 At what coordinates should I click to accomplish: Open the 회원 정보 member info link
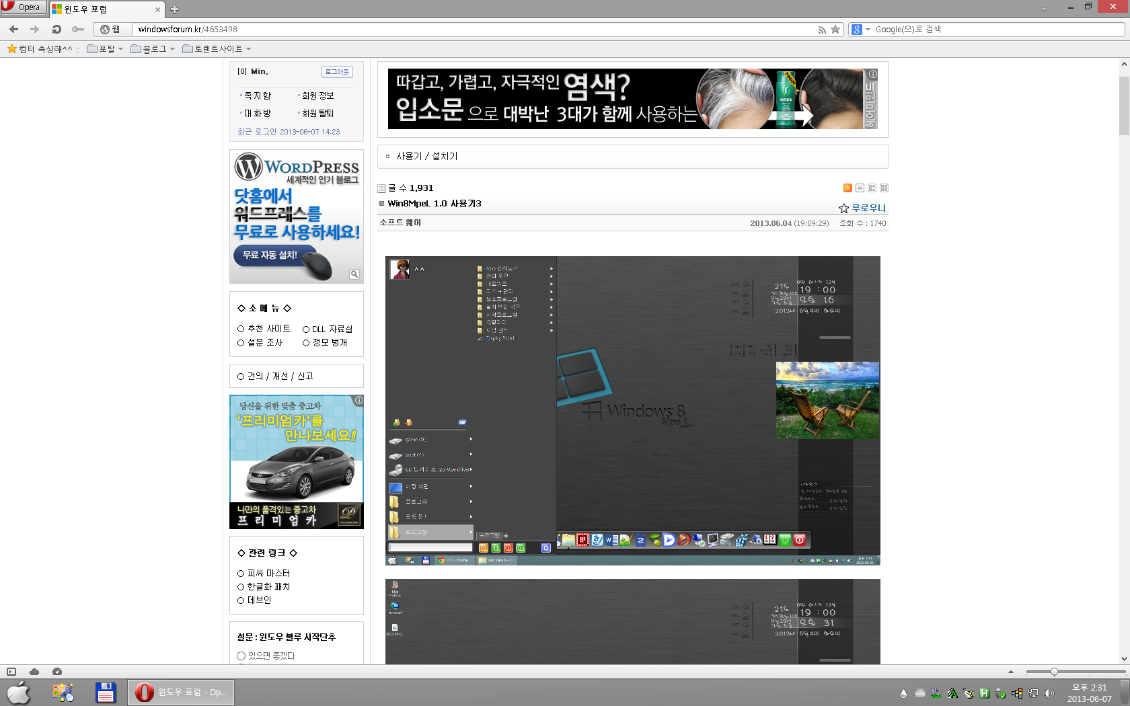317,95
